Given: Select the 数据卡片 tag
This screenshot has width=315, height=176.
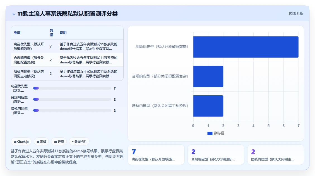Looking at the screenshot, I should (x=79, y=142).
